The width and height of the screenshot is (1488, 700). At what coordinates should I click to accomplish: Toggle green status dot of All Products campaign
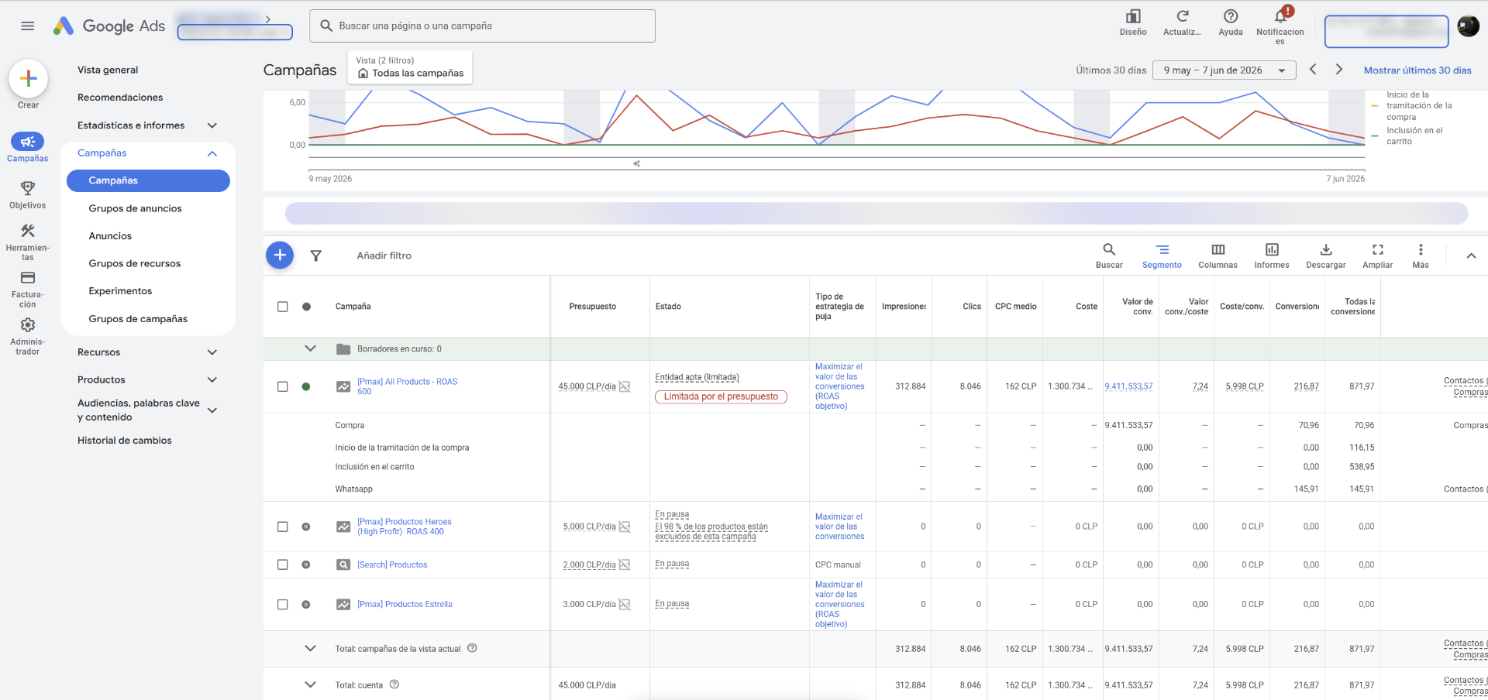306,386
